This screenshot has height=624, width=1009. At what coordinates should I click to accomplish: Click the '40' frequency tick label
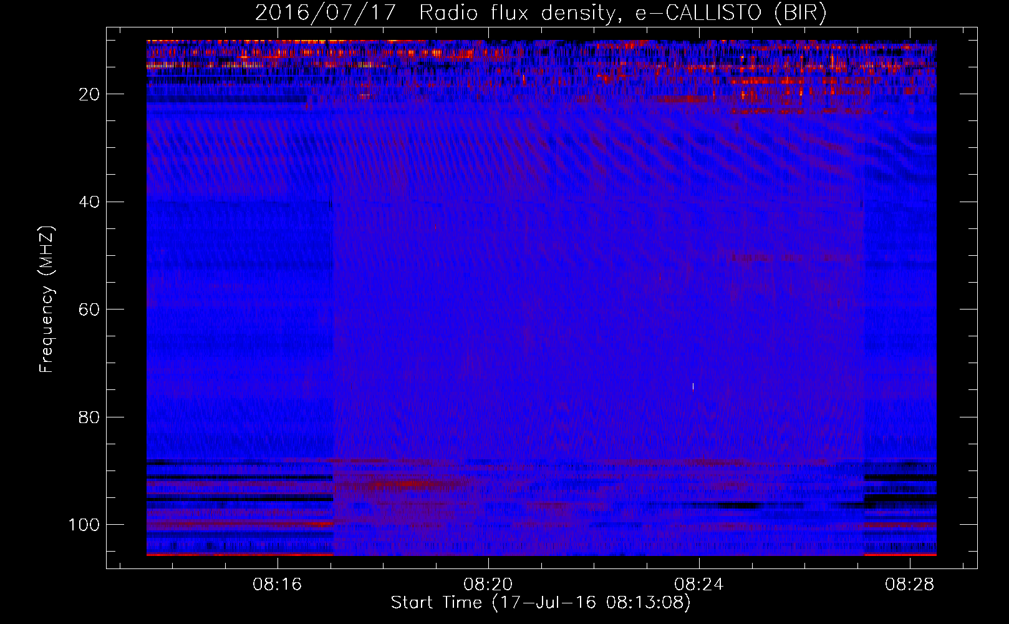[x=89, y=202]
